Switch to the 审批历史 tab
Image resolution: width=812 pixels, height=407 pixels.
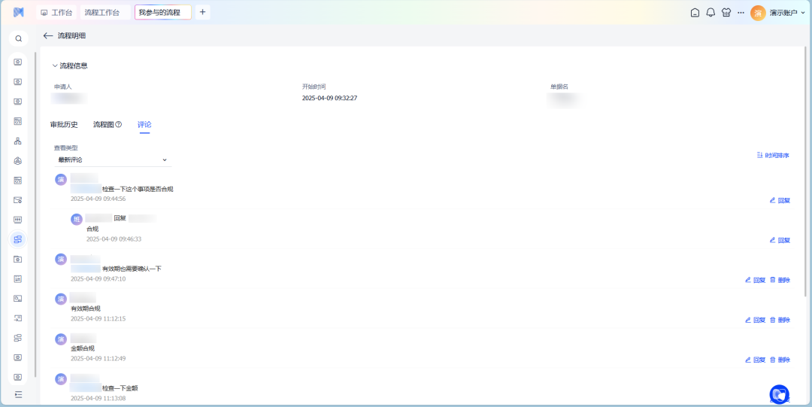point(64,124)
